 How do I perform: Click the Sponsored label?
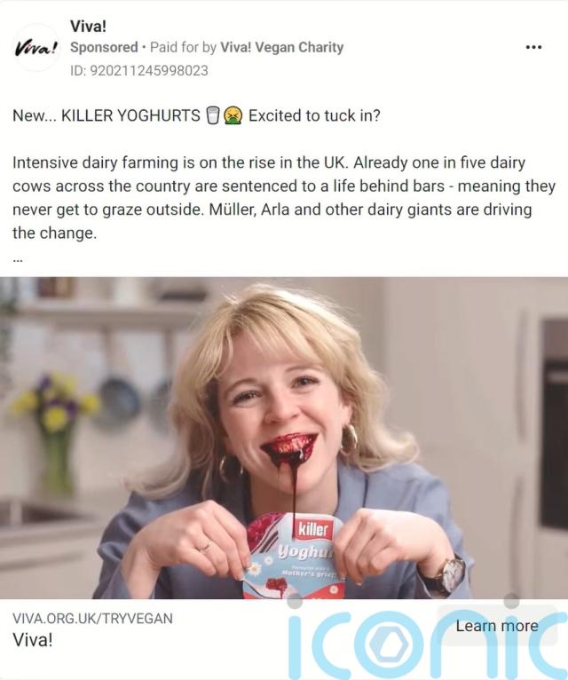(104, 47)
